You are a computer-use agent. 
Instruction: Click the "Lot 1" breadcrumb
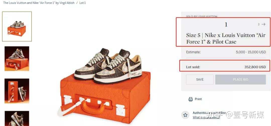point(83,3)
